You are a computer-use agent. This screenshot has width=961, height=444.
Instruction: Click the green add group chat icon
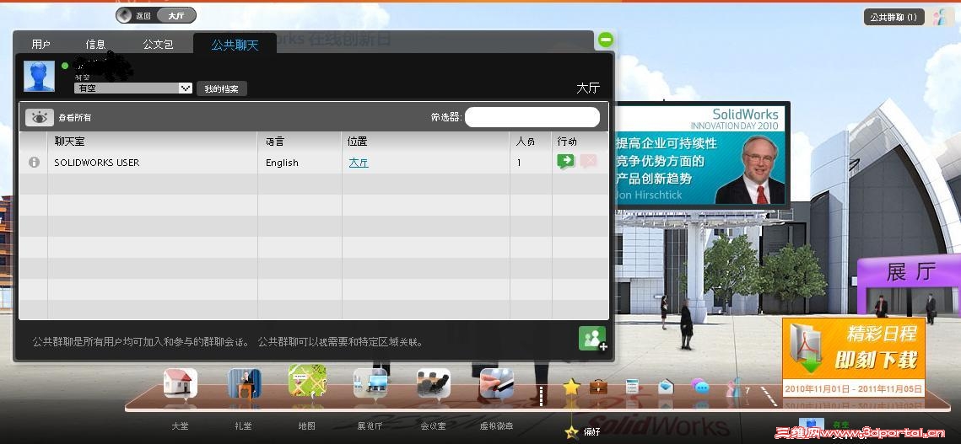(x=592, y=339)
